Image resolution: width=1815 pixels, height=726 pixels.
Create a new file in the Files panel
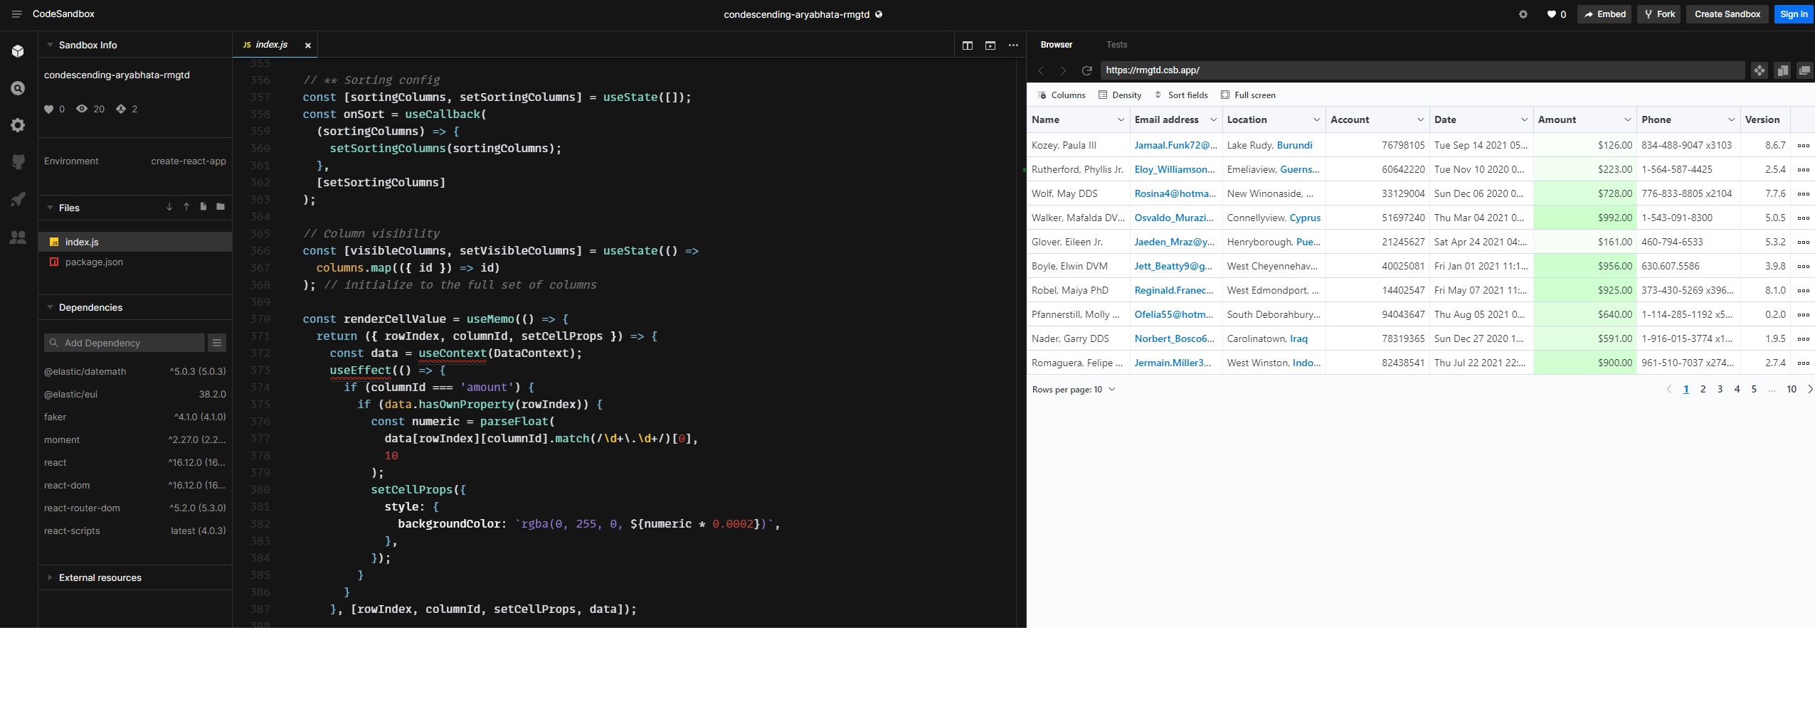click(x=203, y=207)
